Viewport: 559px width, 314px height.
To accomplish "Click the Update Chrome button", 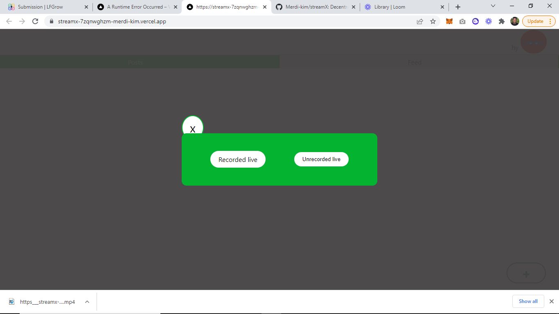I will tap(535, 21).
